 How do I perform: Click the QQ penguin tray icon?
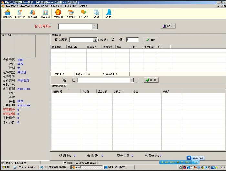click(x=195, y=167)
